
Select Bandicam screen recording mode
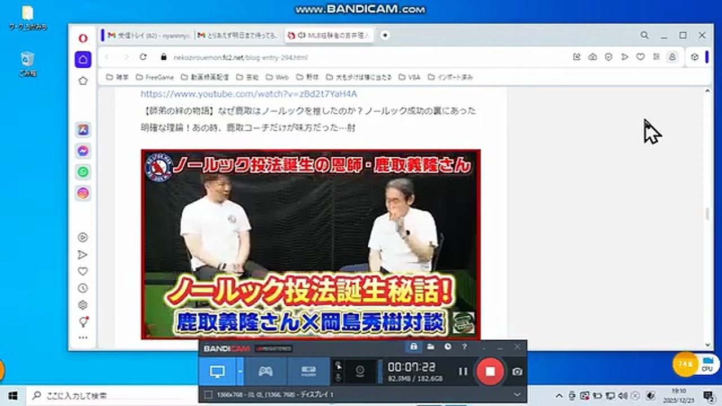click(218, 371)
